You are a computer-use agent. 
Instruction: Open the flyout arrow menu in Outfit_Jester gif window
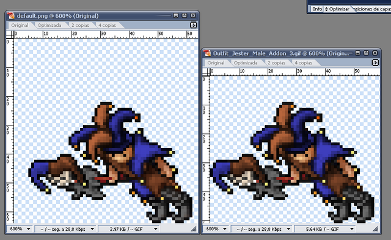coord(375,62)
